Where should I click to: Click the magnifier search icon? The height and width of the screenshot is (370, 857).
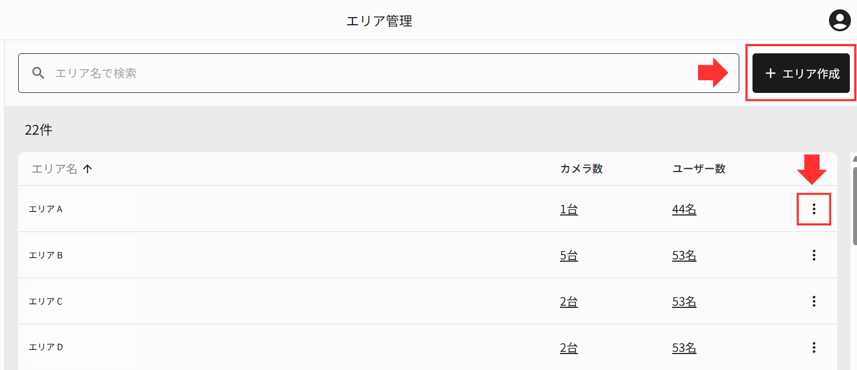[x=38, y=73]
